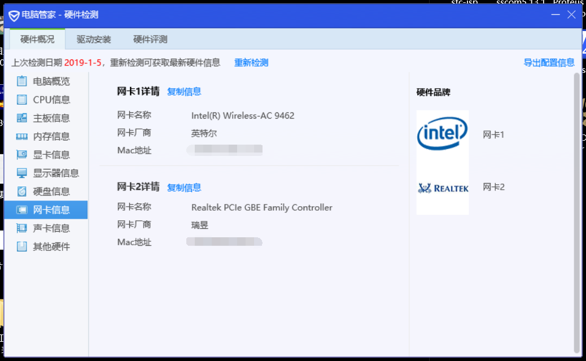Open 其他硬件 in the sidebar
Screen dimensions: 586x361
(46, 246)
